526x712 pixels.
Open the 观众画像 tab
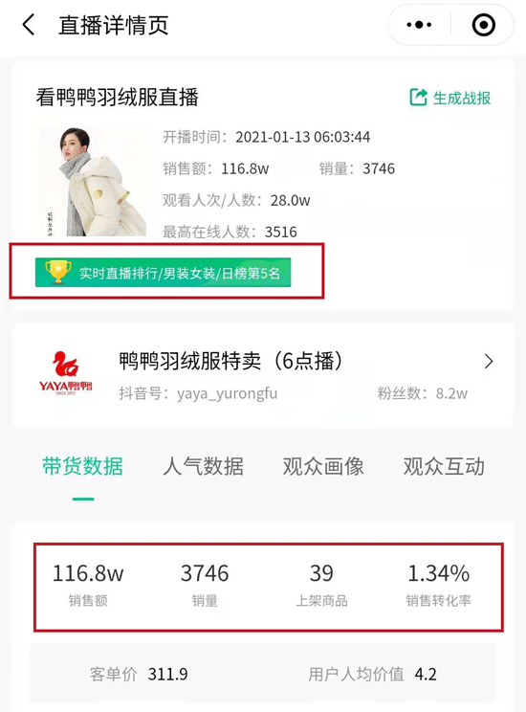point(323,466)
